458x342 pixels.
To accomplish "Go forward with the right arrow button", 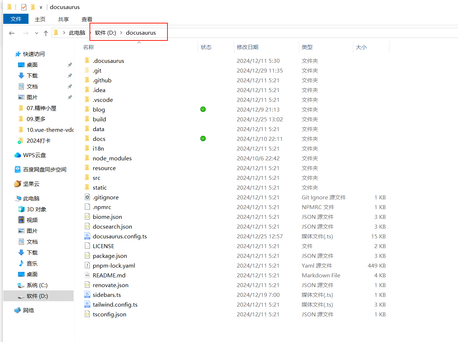I will point(26,33).
